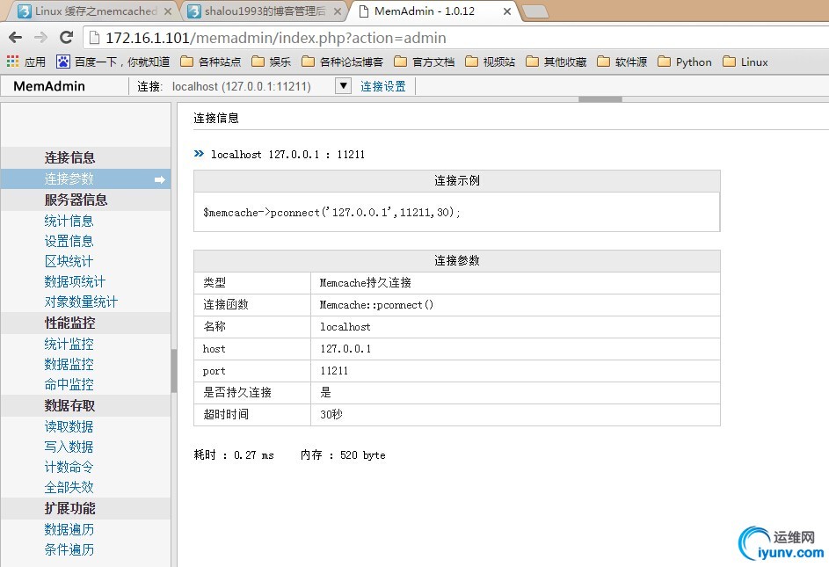This screenshot has width=829, height=567.
Task: Open 写入数据 in the sidebar
Action: [69, 447]
